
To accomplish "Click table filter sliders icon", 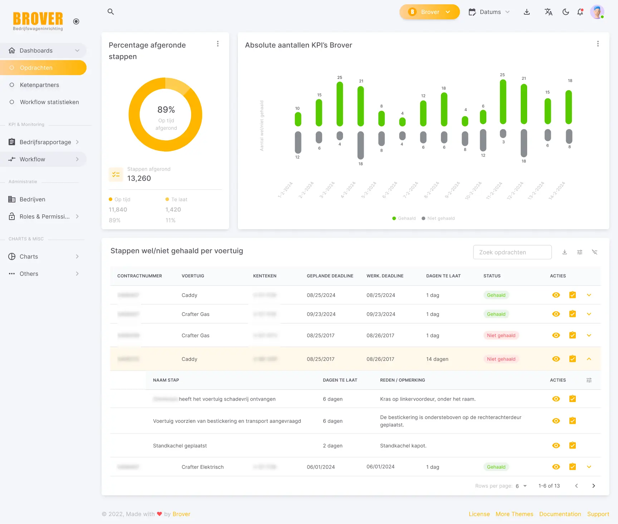I will [580, 252].
